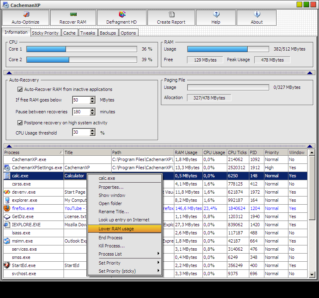
Task: Sort by the Priority column header
Action: click(276, 152)
